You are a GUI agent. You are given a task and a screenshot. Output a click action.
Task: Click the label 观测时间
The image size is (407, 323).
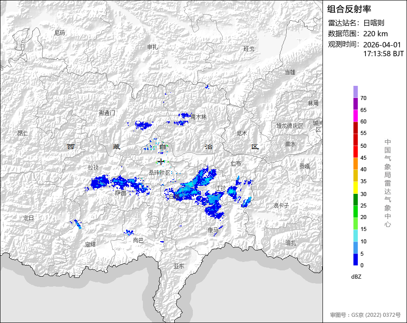(x=342, y=44)
